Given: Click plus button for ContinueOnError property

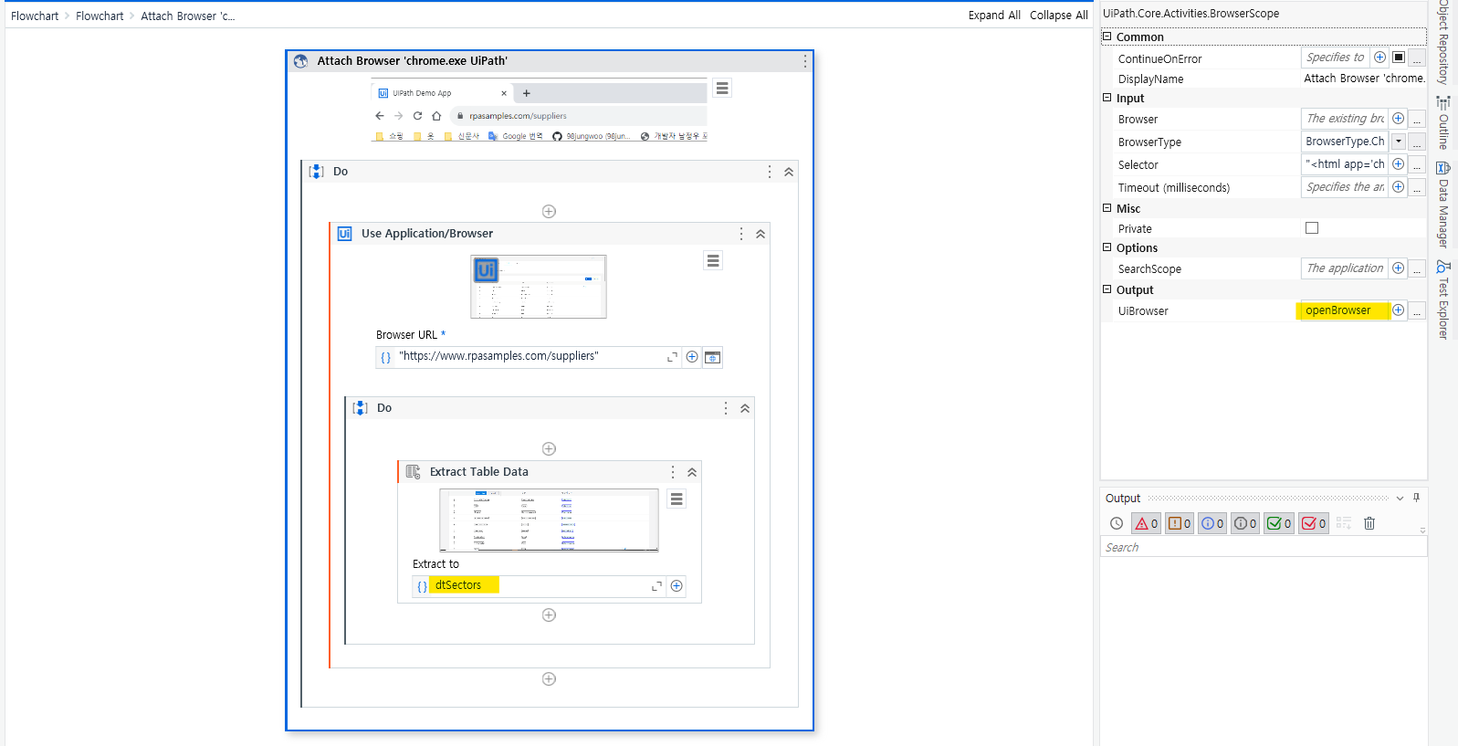Looking at the screenshot, I should point(1379,58).
